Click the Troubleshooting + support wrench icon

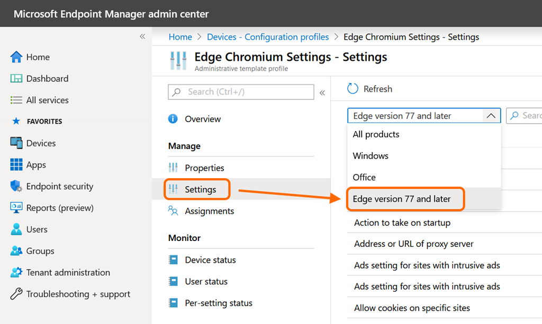(x=16, y=294)
